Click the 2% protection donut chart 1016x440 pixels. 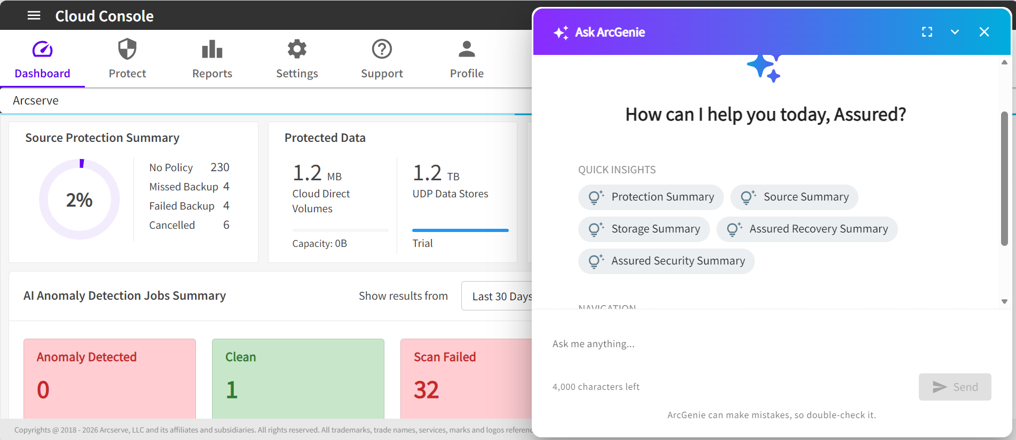(80, 199)
